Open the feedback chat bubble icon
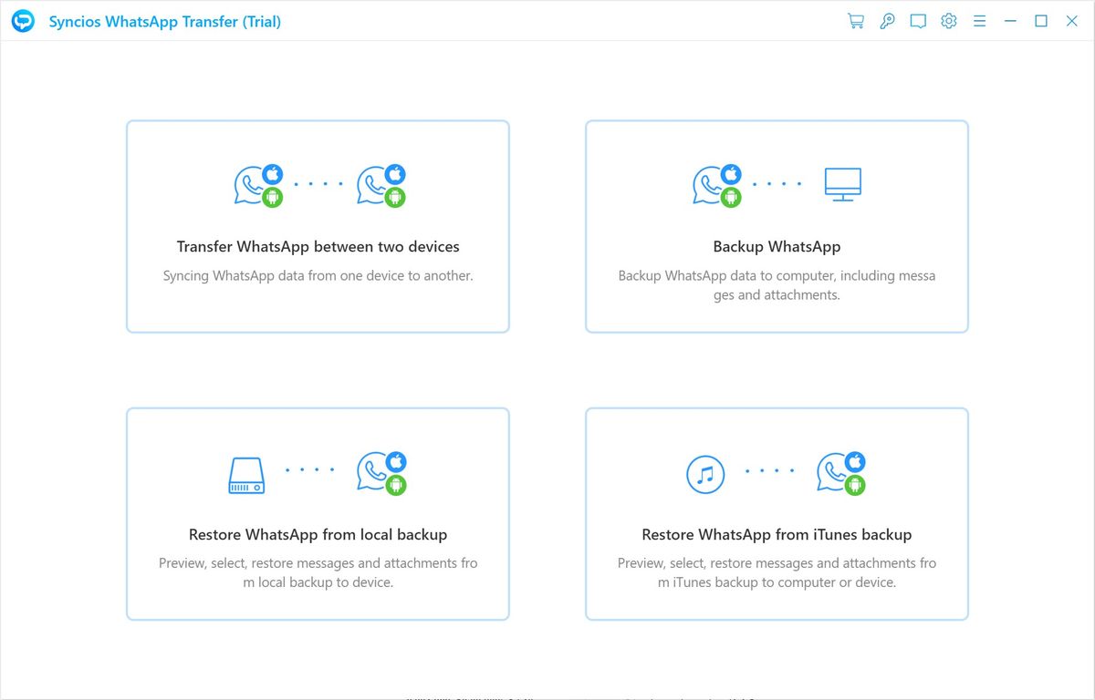The width and height of the screenshot is (1095, 700). coord(918,21)
